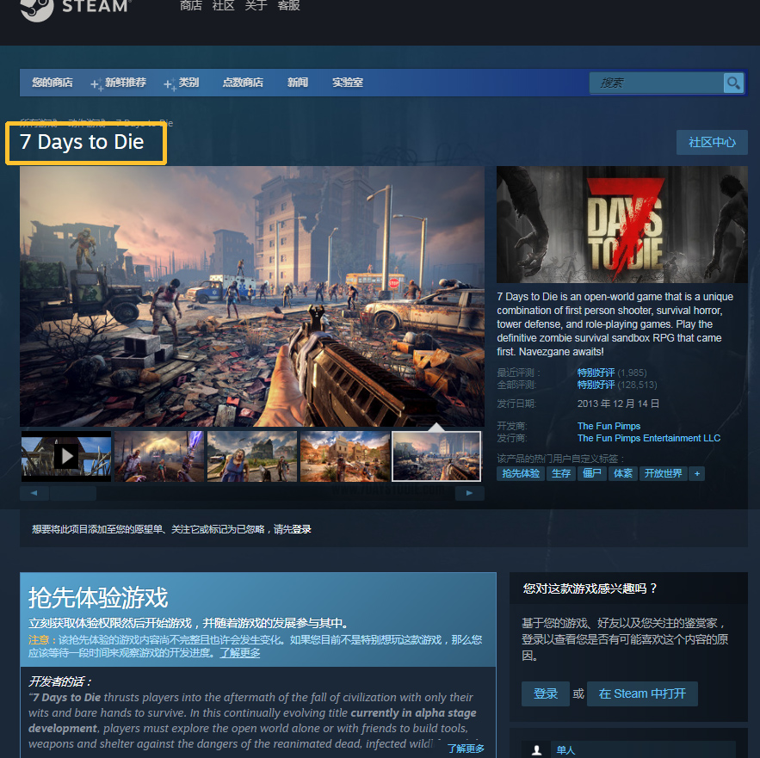Select the highlighted city street thumbnail
The image size is (760, 758).
(x=436, y=456)
